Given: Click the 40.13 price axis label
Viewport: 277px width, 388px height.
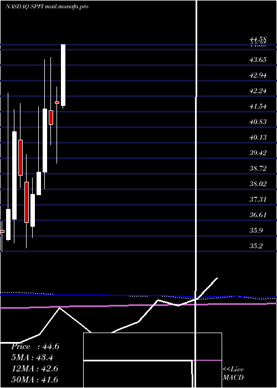Looking at the screenshot, I should click(258, 137).
